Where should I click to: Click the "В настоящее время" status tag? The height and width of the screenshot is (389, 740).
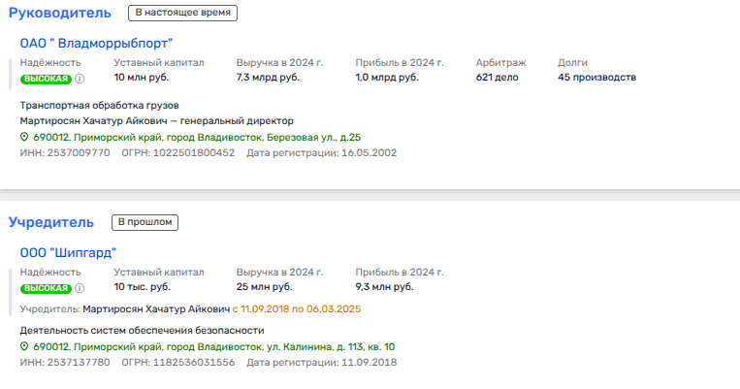[x=182, y=13]
